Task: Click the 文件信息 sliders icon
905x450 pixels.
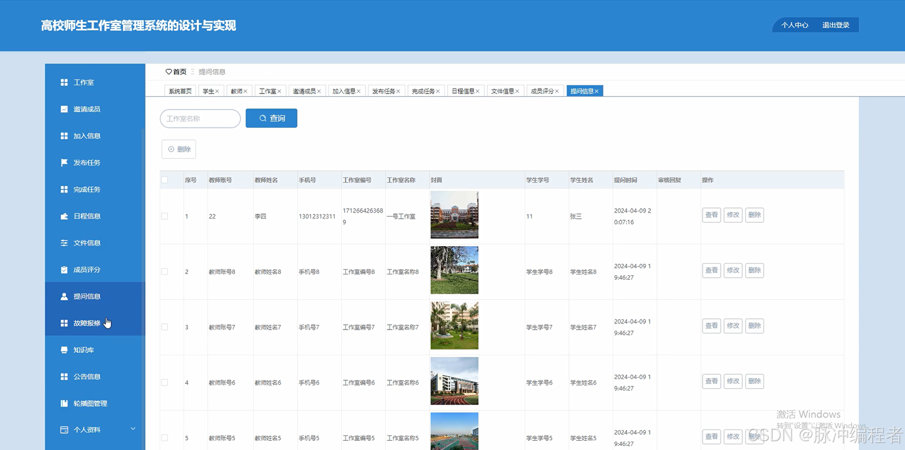Action: coord(64,243)
